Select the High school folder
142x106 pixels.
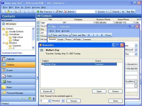point(18,37)
